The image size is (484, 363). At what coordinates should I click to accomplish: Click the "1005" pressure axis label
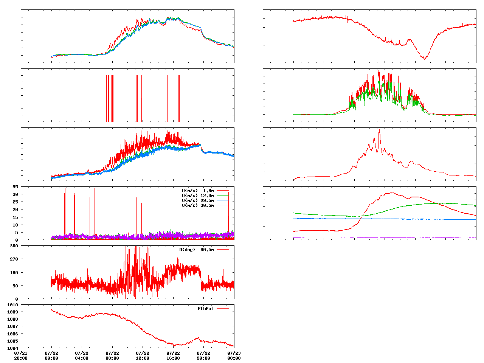[12, 341]
